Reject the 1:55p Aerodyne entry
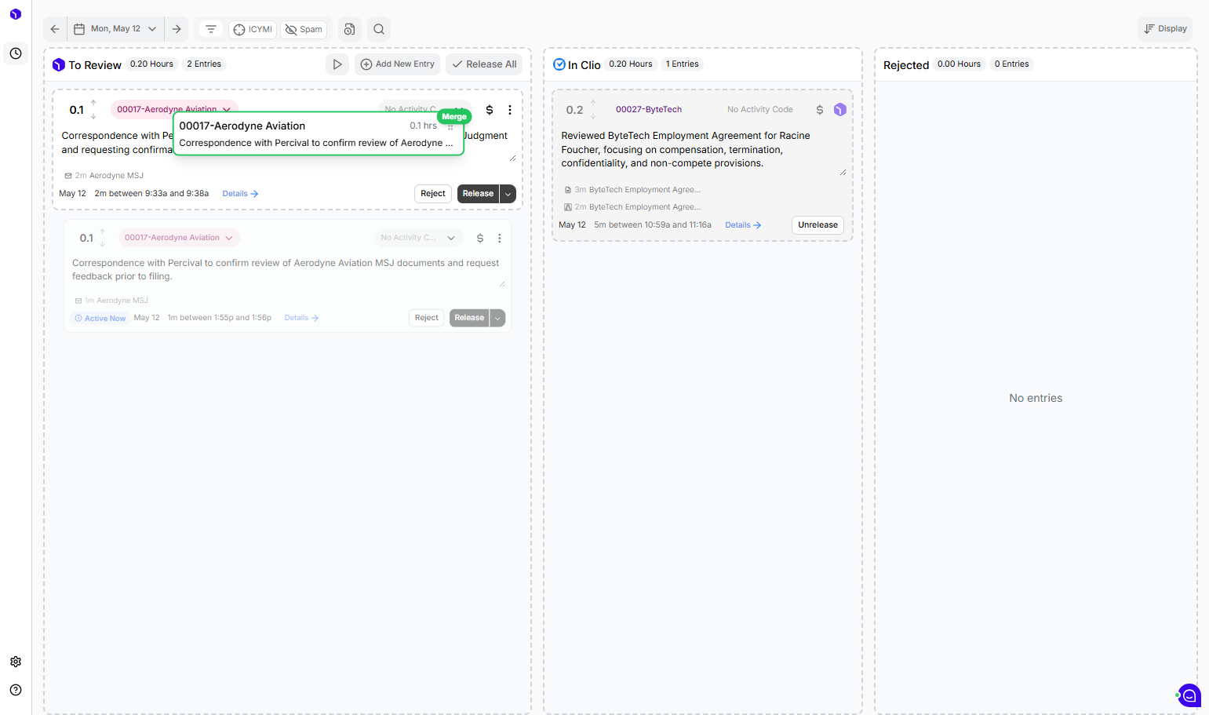Screen dimensions: 1209x715 [427, 318]
